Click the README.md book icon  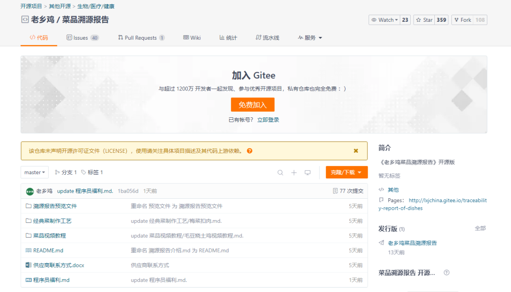(x=28, y=250)
